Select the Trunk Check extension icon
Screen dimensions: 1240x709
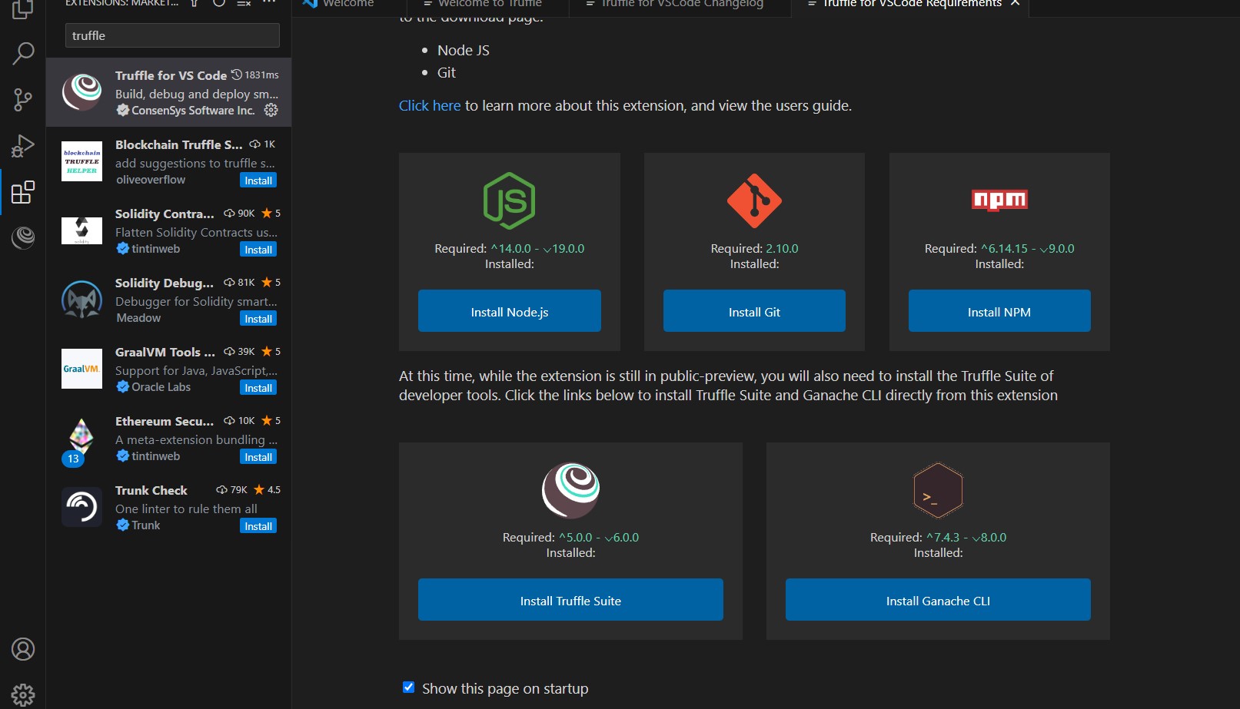pyautogui.click(x=81, y=507)
